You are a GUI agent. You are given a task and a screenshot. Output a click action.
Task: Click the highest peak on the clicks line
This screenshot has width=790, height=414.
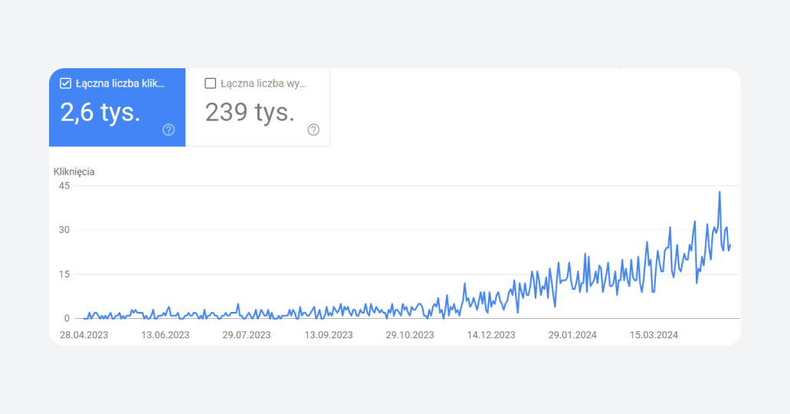click(720, 192)
